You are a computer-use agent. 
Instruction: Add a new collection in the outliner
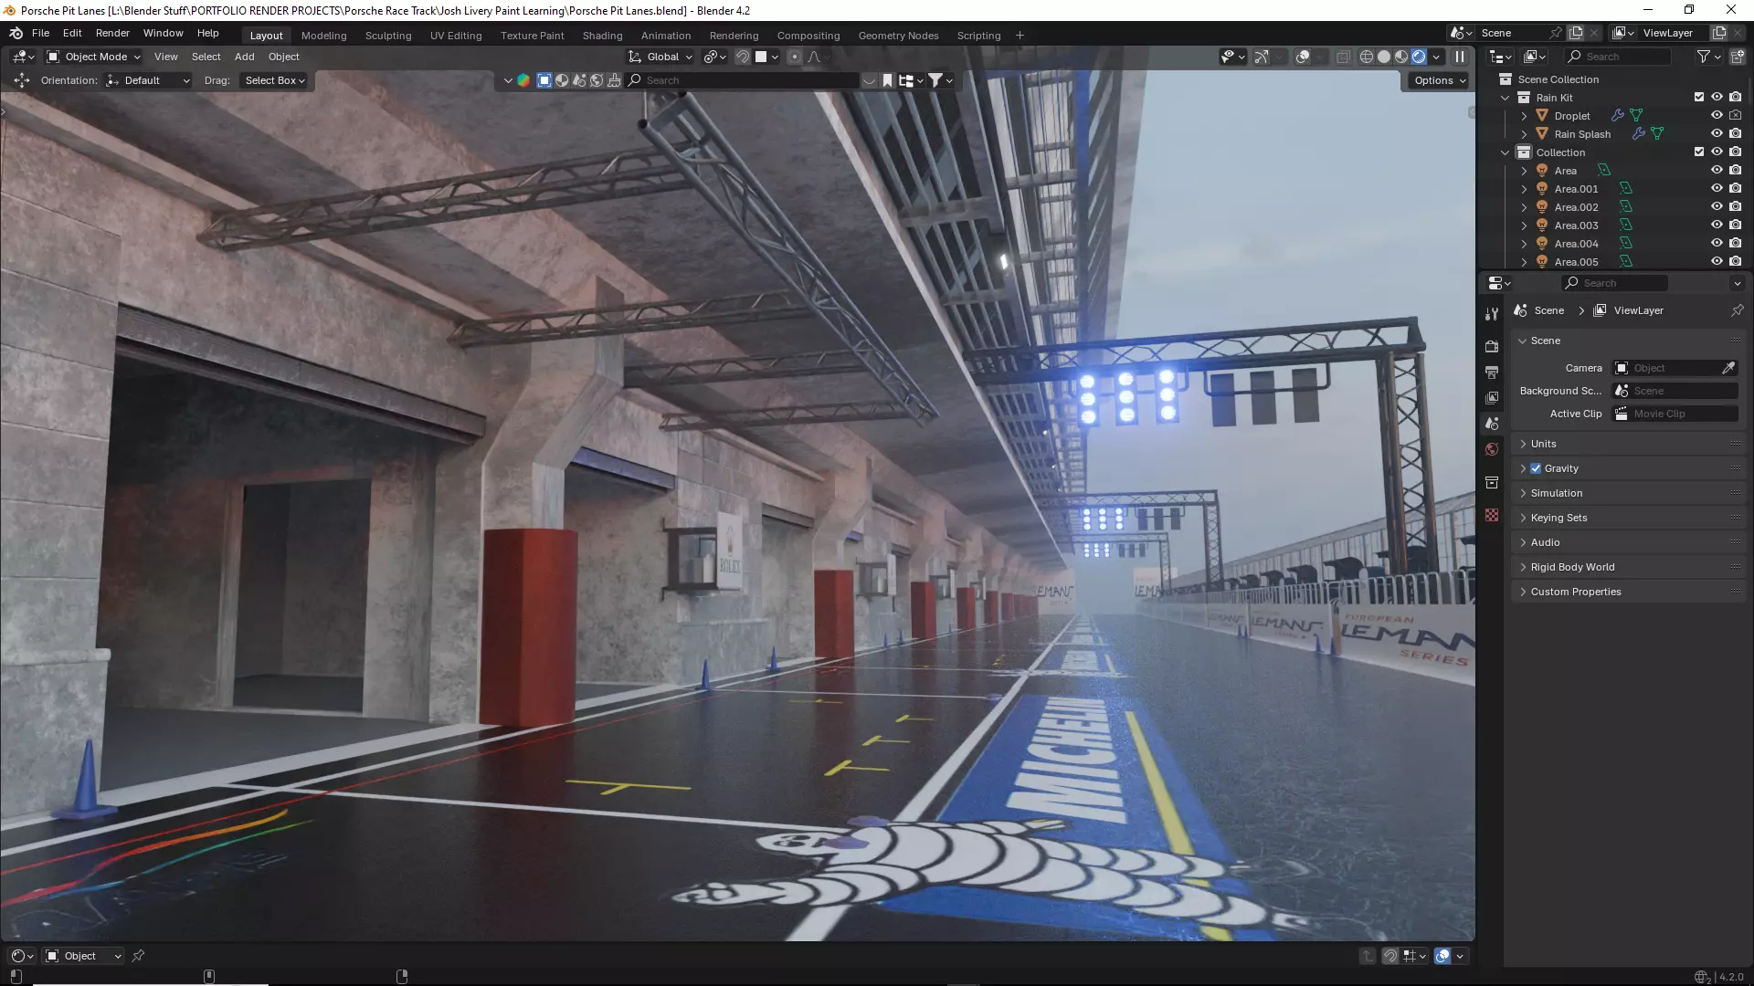pos(1737,57)
